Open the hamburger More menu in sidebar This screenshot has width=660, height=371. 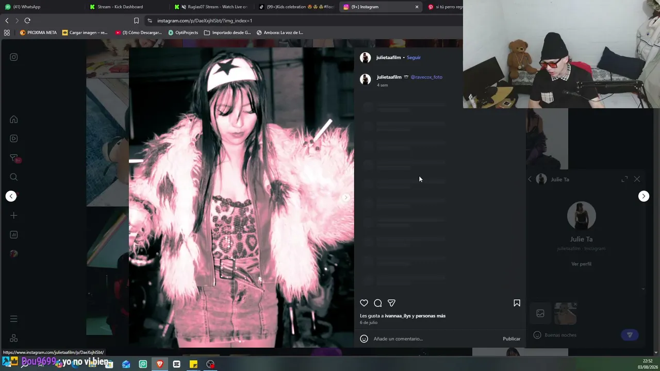tap(14, 319)
